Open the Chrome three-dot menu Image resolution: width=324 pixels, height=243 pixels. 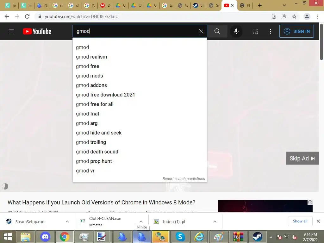pos(317,16)
